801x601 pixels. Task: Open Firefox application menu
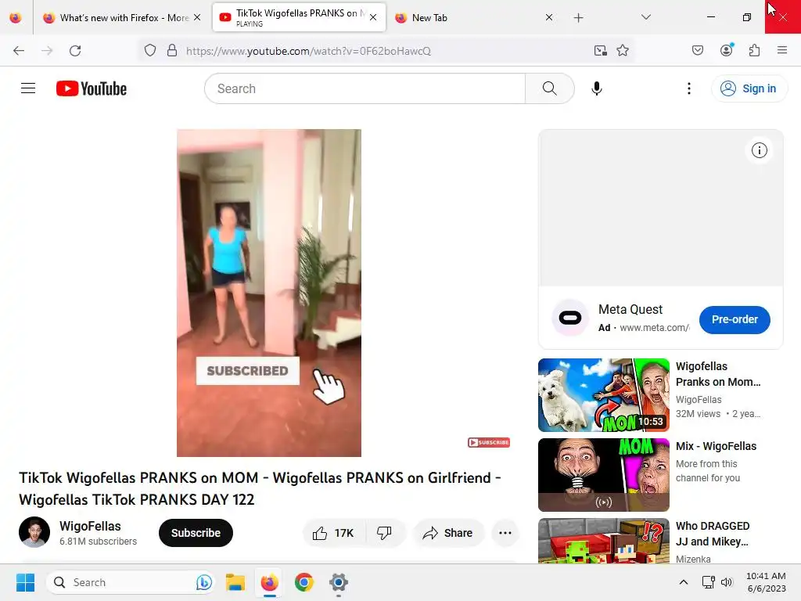(781, 51)
